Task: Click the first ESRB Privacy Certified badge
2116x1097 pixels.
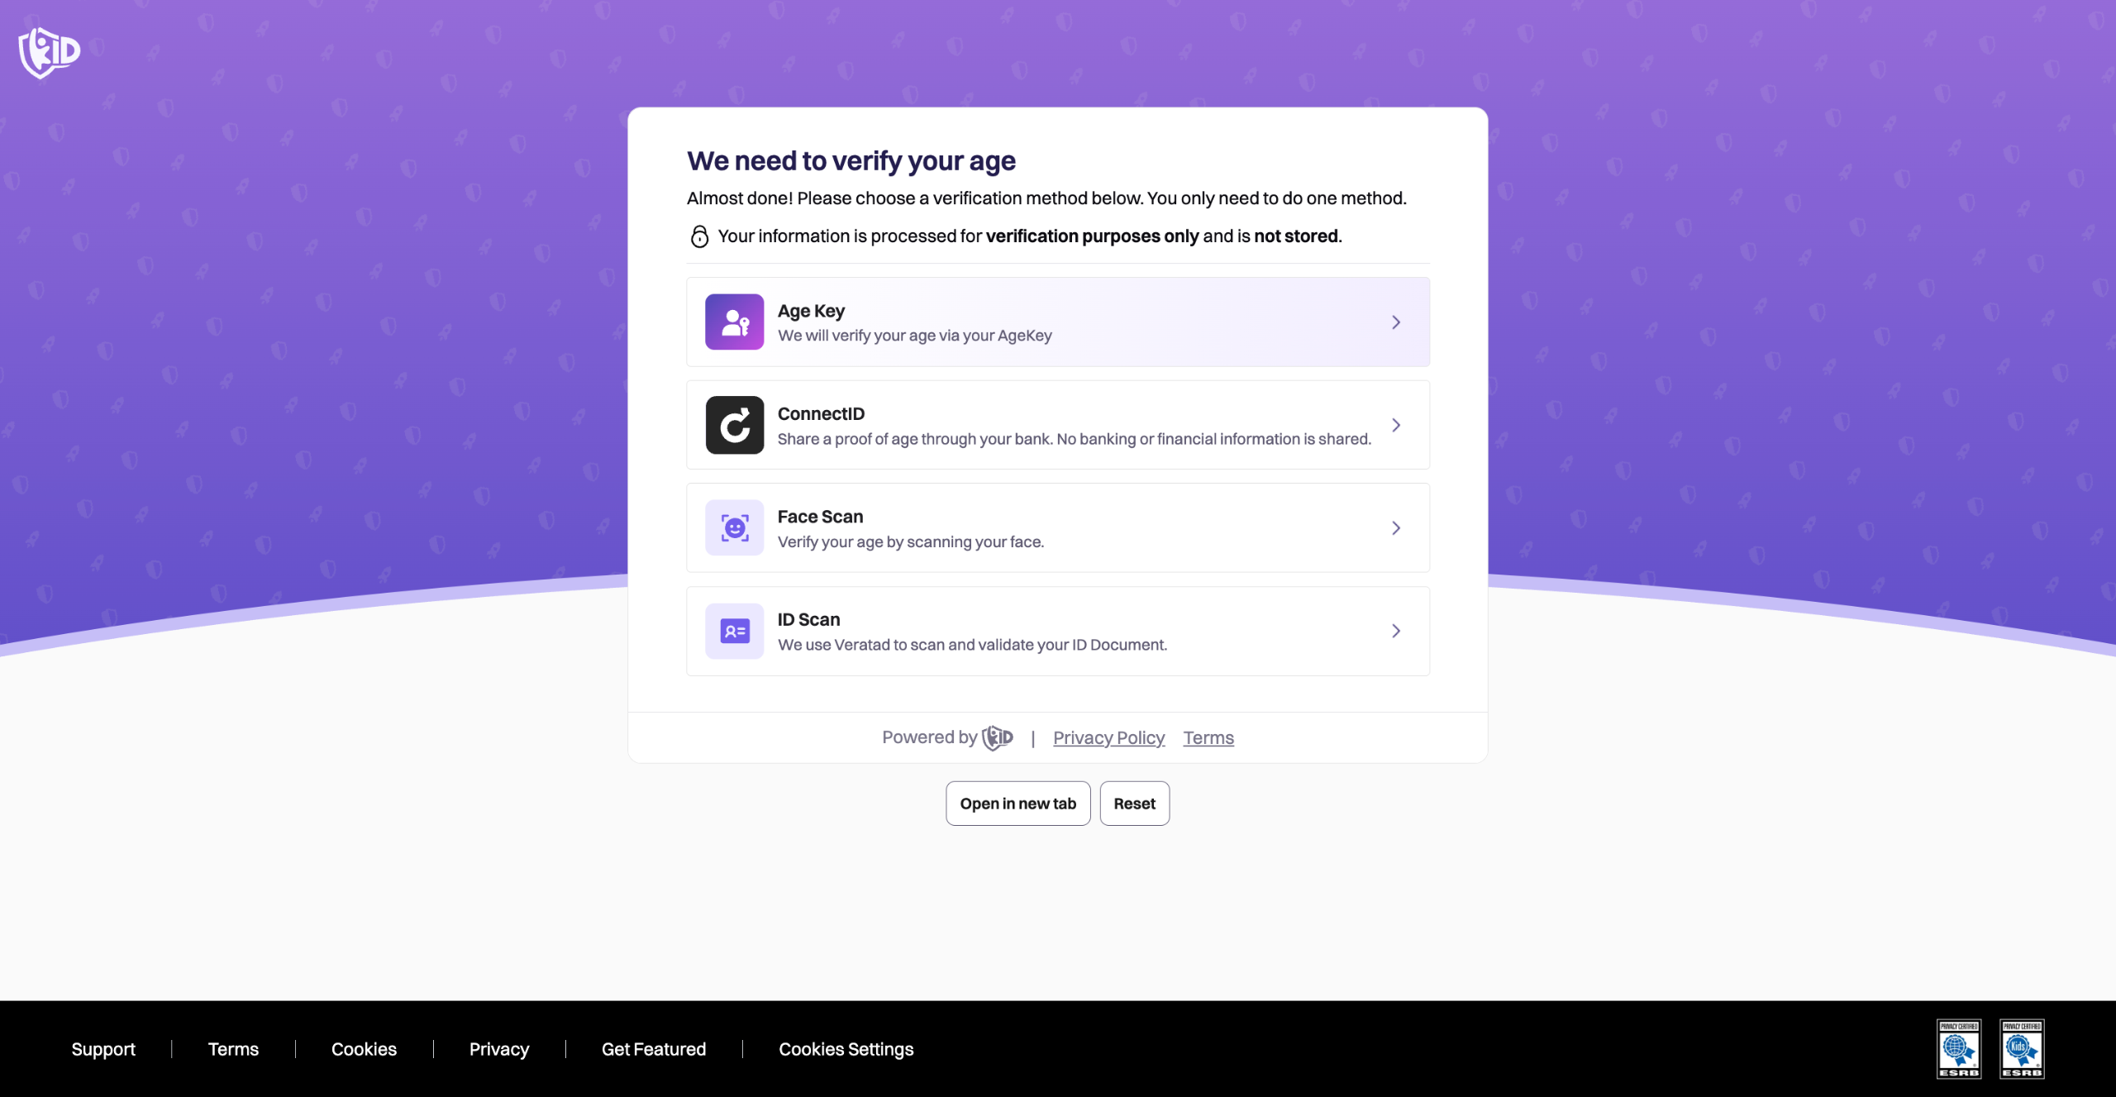Action: (1958, 1048)
